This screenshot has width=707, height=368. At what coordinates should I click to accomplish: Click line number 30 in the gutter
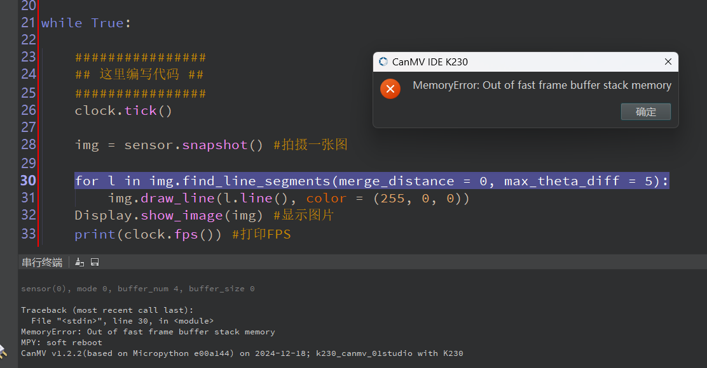[28, 181]
